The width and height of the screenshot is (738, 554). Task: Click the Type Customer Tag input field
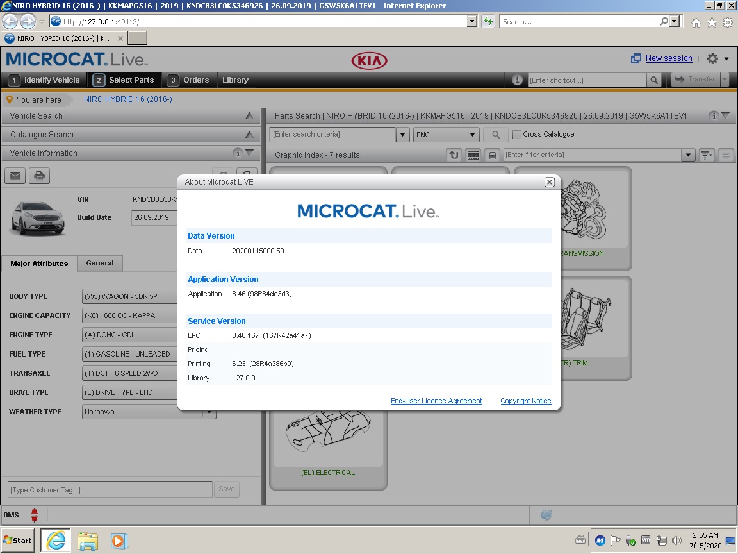(x=110, y=489)
